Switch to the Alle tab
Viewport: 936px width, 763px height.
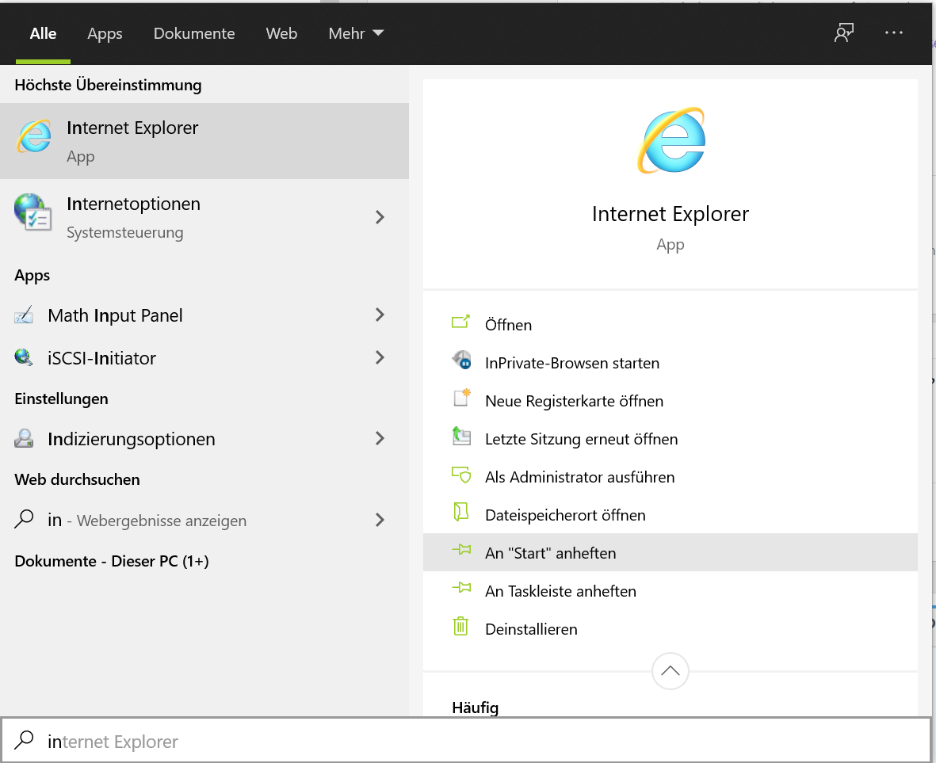43,33
